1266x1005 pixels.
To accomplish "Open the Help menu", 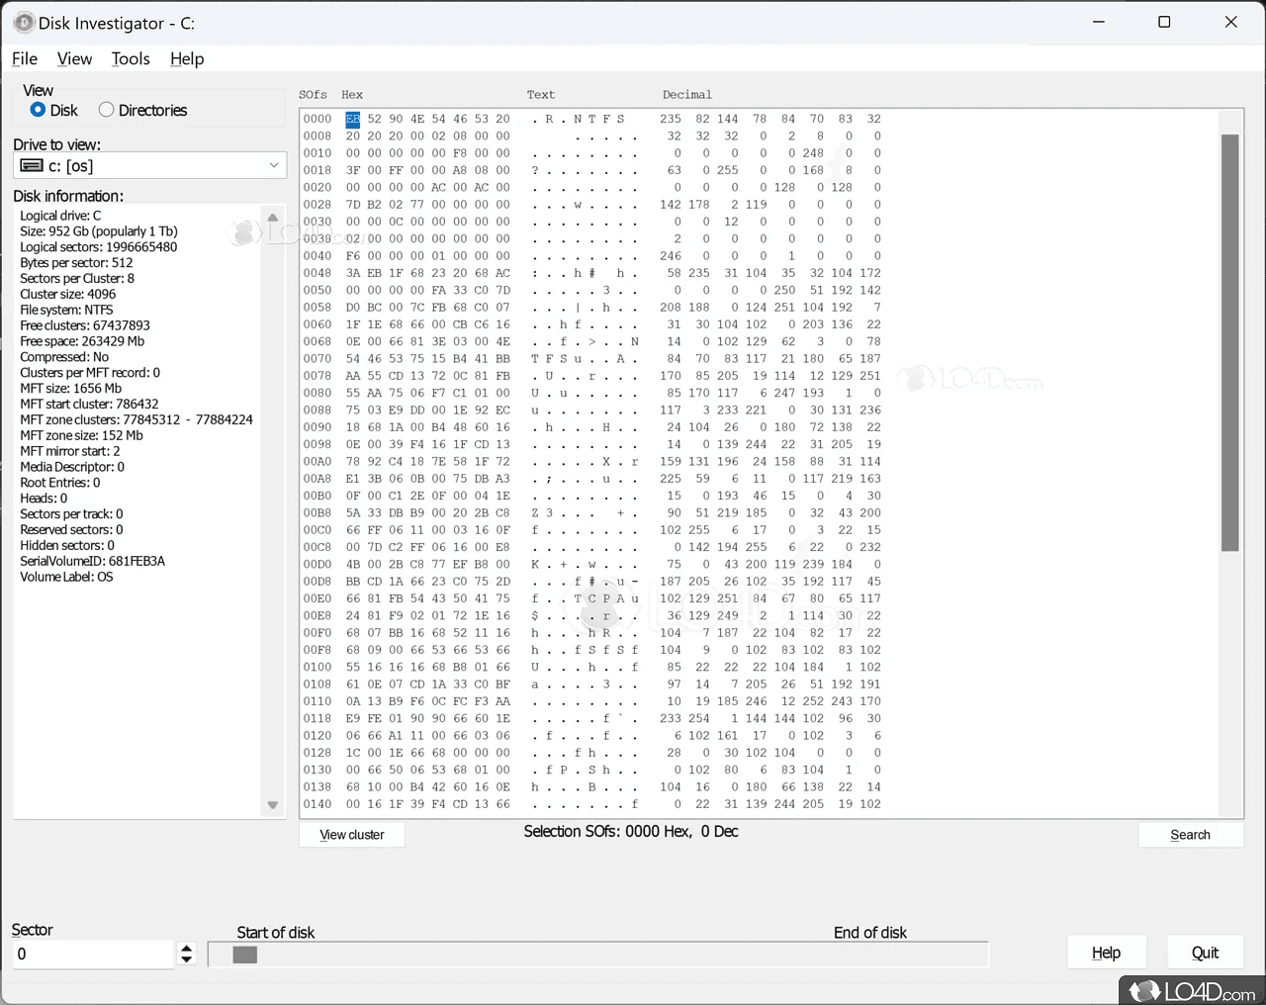I will click(x=187, y=58).
